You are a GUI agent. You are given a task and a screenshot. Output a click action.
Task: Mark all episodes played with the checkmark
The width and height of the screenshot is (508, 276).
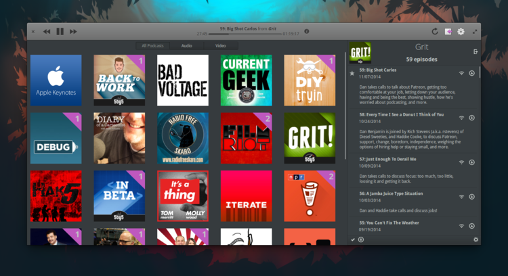(x=353, y=239)
